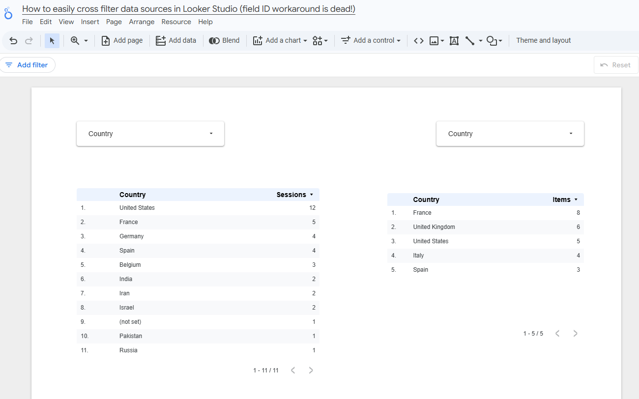The width and height of the screenshot is (639, 399).
Task: Activate the Zoom tool
Action: (x=75, y=40)
